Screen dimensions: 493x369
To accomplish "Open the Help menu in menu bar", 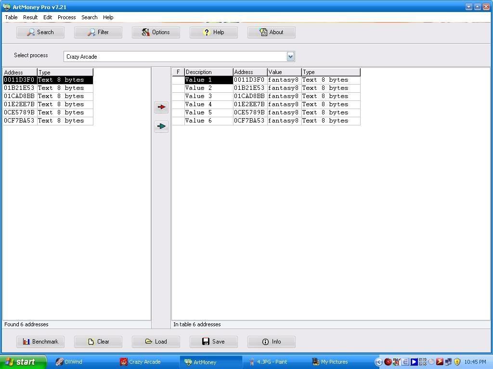I will [x=108, y=17].
